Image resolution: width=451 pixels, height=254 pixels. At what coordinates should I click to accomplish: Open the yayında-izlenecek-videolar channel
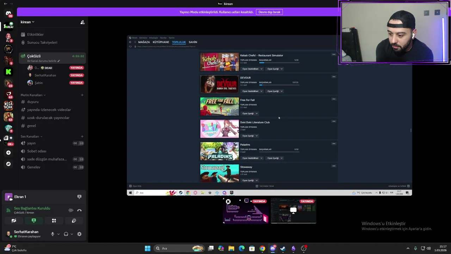click(52, 110)
